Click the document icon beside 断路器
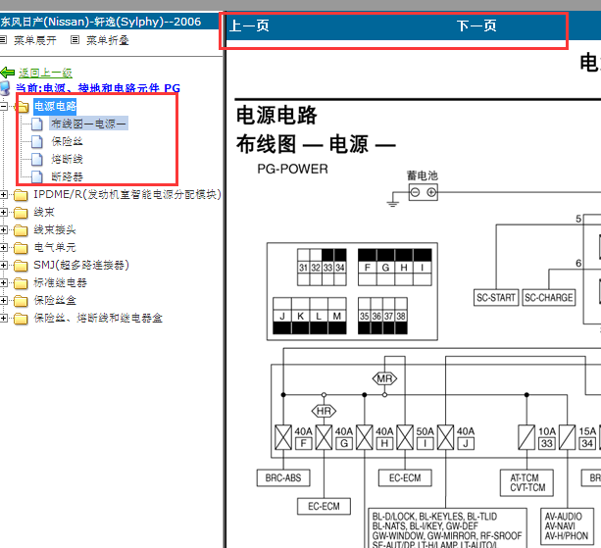 coord(37,177)
